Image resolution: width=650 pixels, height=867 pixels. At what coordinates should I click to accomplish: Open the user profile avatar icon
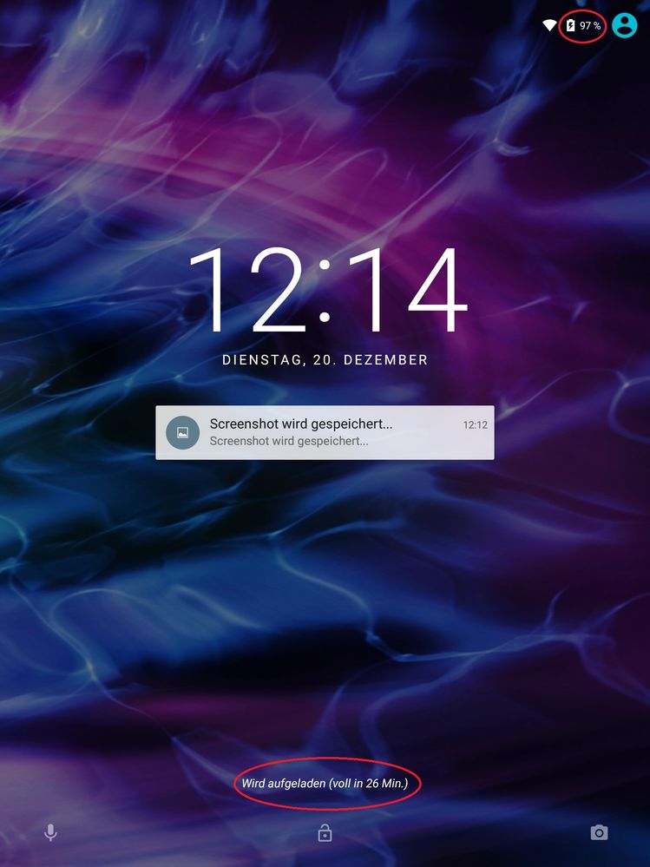[x=625, y=25]
